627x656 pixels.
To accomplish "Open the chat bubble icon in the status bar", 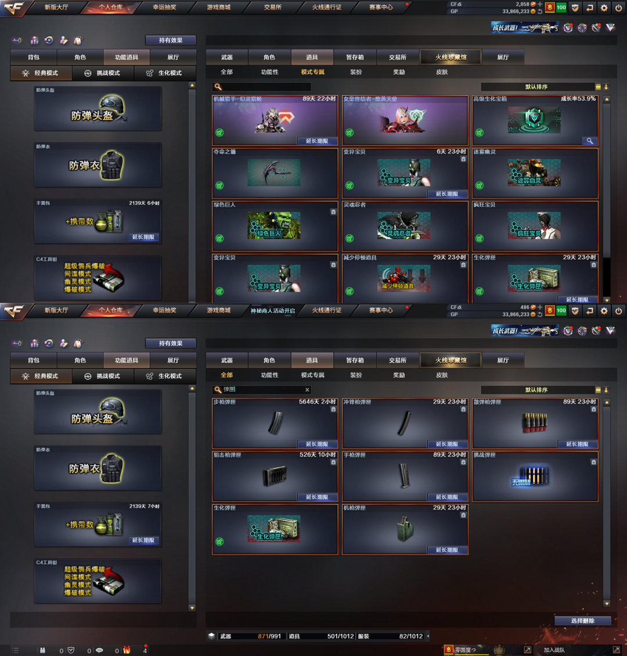I will point(99,650).
